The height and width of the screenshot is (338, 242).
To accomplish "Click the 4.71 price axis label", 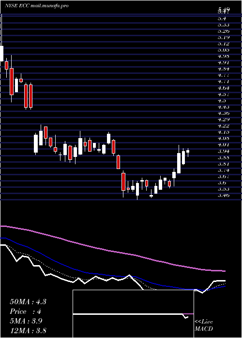I will [x=224, y=82].
